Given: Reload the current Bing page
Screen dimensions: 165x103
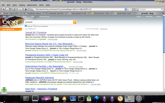Looking at the screenshot, I should (14, 9).
